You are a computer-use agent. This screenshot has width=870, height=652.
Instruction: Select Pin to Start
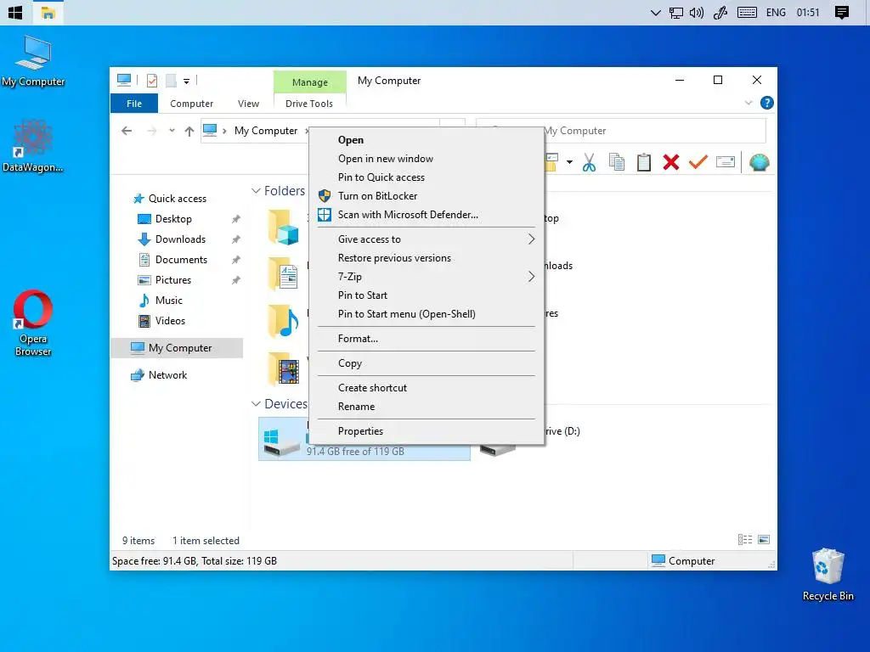click(x=427, y=295)
